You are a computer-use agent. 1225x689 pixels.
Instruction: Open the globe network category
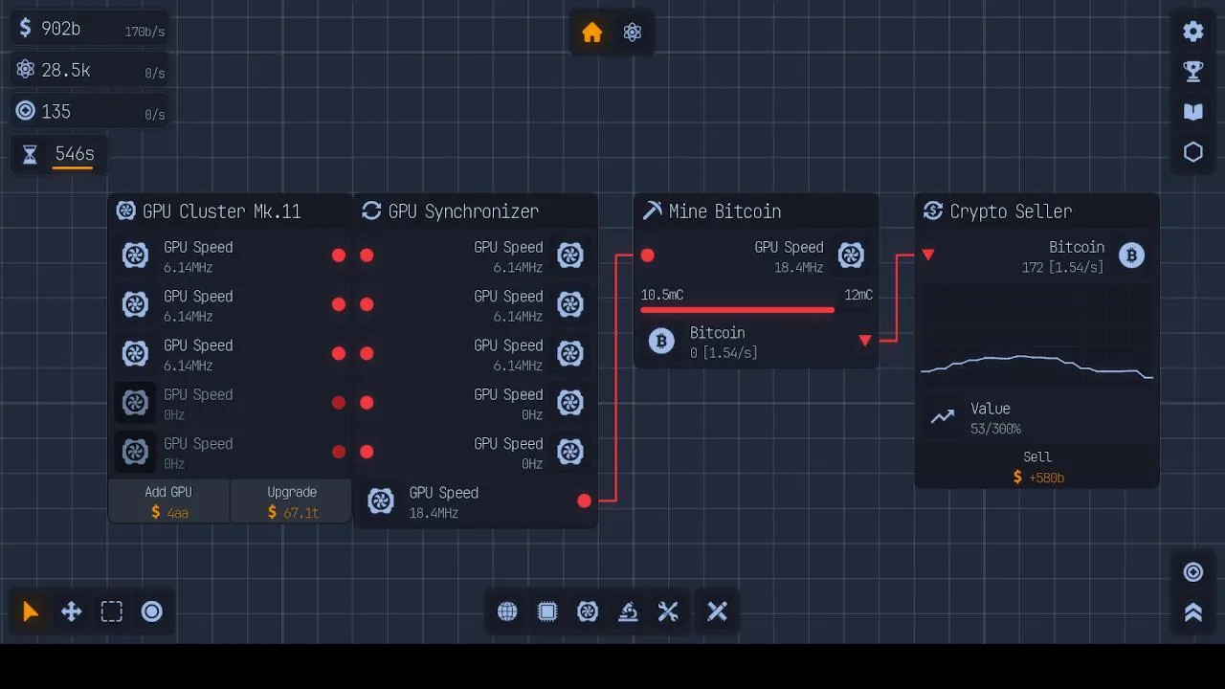point(507,611)
